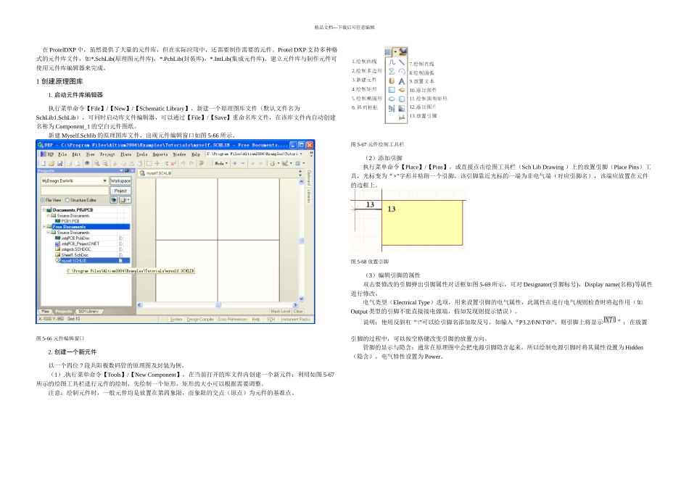The height and width of the screenshot is (487, 689).
Task: Open the Tools menu
Action: [x=141, y=154]
